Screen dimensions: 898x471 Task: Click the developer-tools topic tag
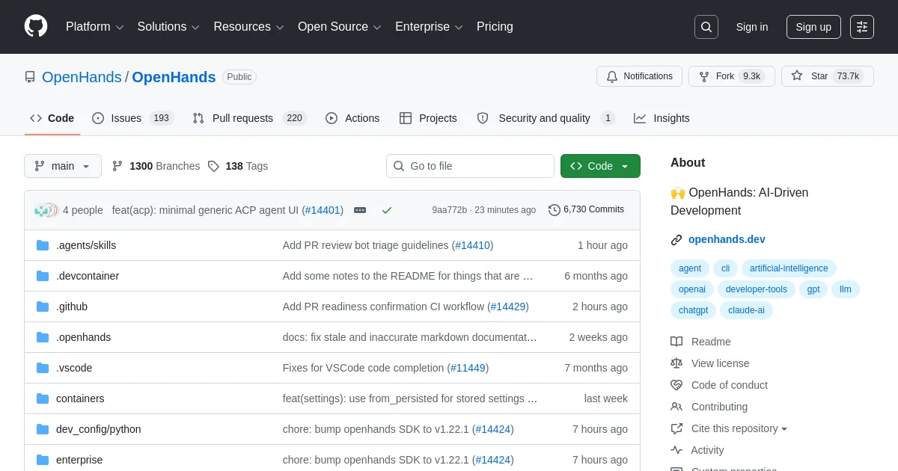pos(757,289)
